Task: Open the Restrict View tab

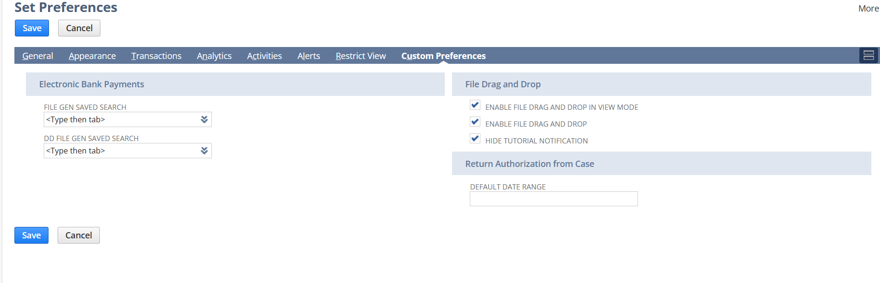Action: [361, 56]
